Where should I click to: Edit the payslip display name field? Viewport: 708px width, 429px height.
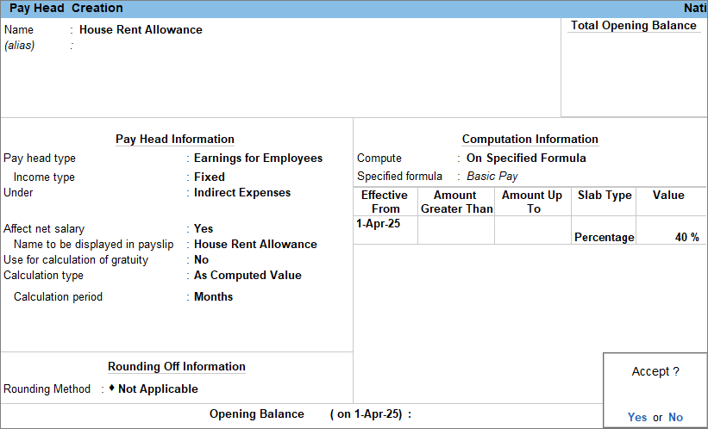pos(255,244)
